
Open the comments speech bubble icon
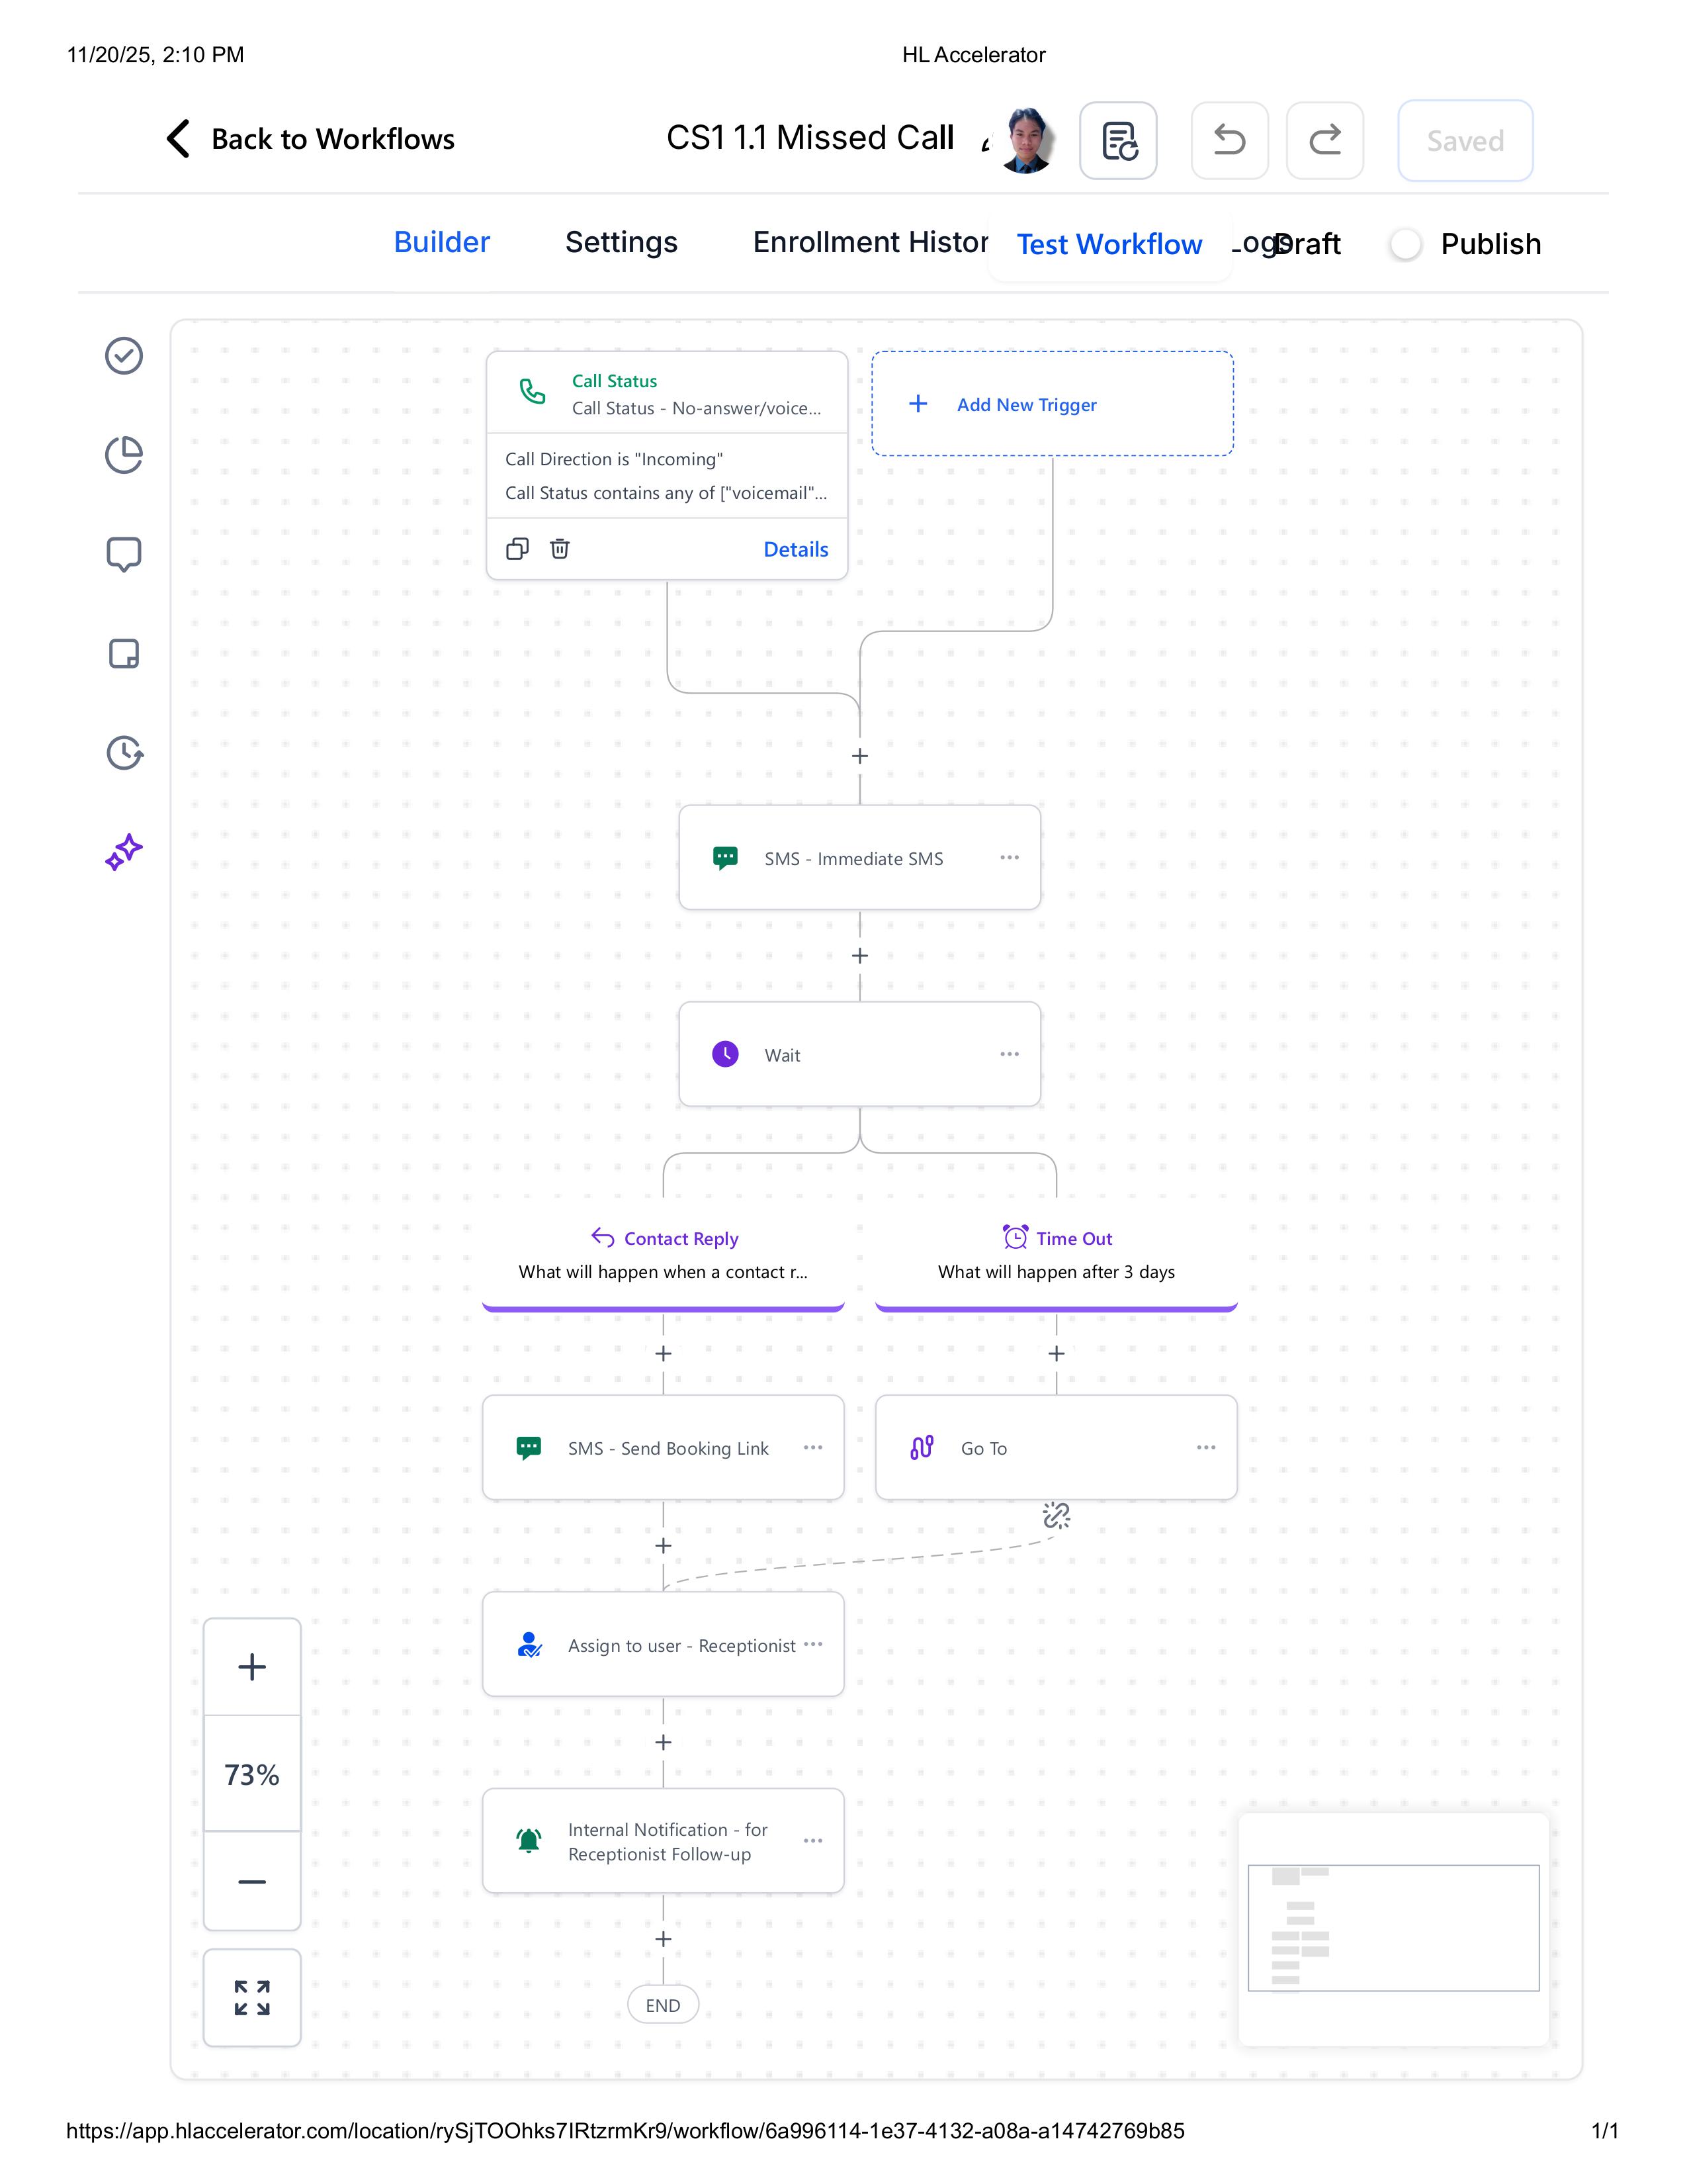tap(124, 554)
